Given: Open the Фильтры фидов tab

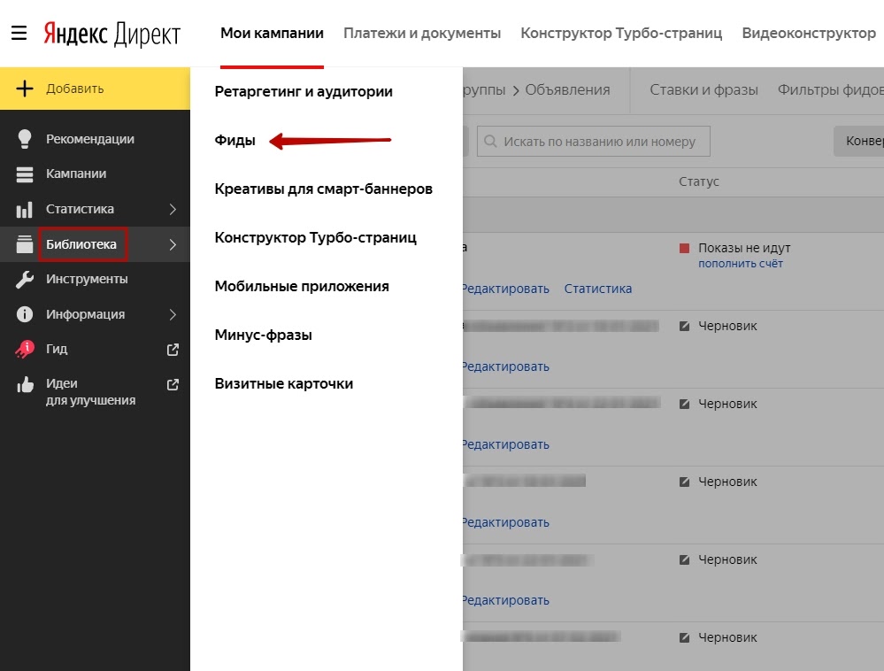Looking at the screenshot, I should (x=830, y=90).
